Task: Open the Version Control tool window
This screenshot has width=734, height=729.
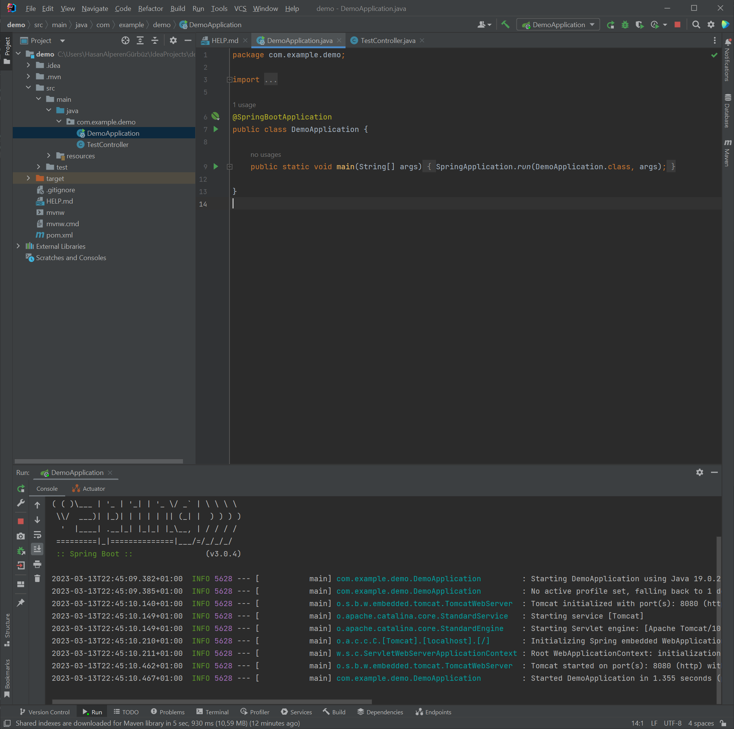Action: click(x=44, y=712)
